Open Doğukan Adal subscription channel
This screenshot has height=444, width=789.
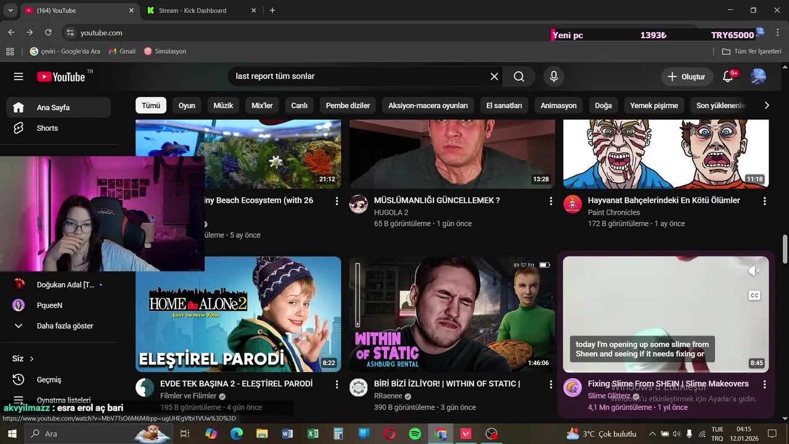(x=59, y=284)
